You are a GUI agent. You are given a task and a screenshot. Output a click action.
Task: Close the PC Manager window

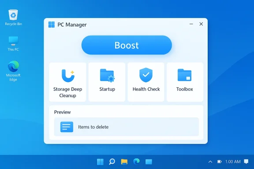click(201, 24)
